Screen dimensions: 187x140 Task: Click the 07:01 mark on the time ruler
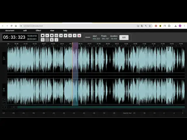89,44
